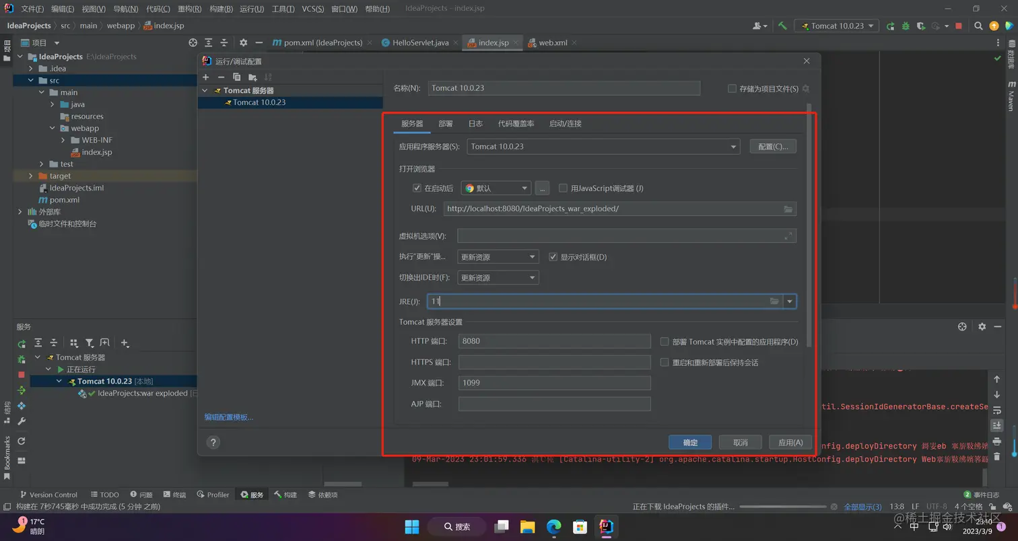Switch to the Code Coverage (代码覆盖率) tab
The image size is (1018, 541).
[x=516, y=124]
